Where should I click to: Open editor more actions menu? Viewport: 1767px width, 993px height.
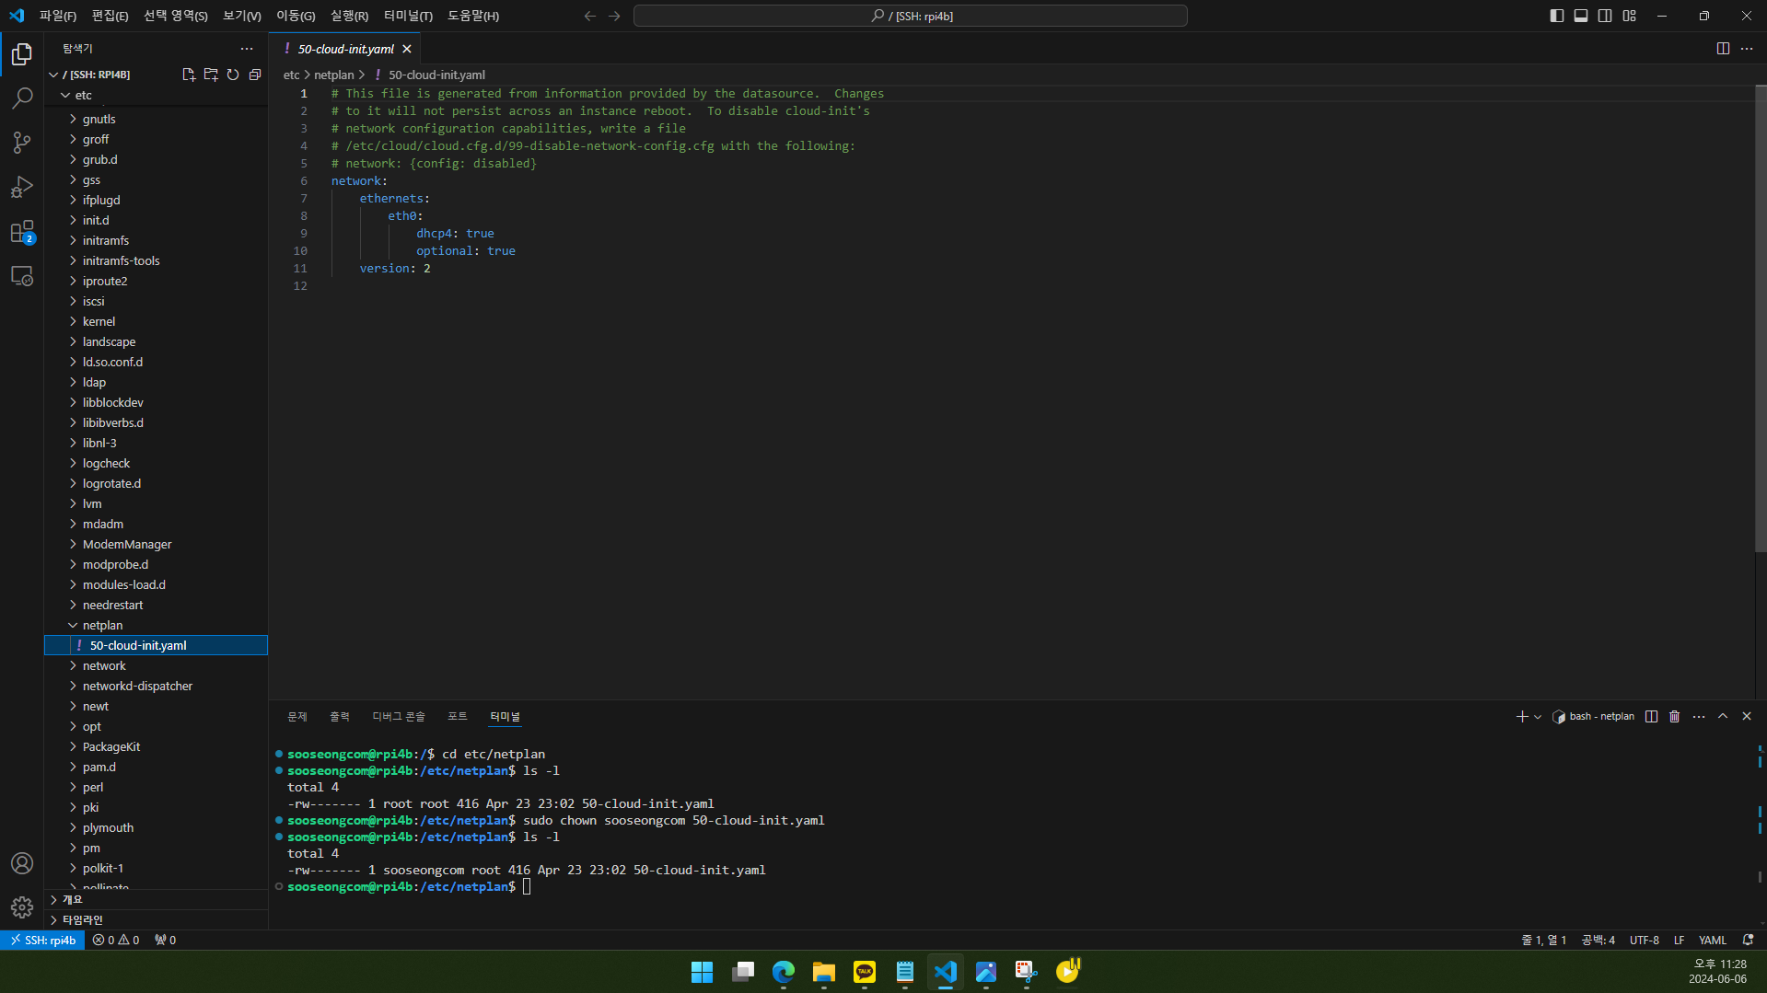1747,48
